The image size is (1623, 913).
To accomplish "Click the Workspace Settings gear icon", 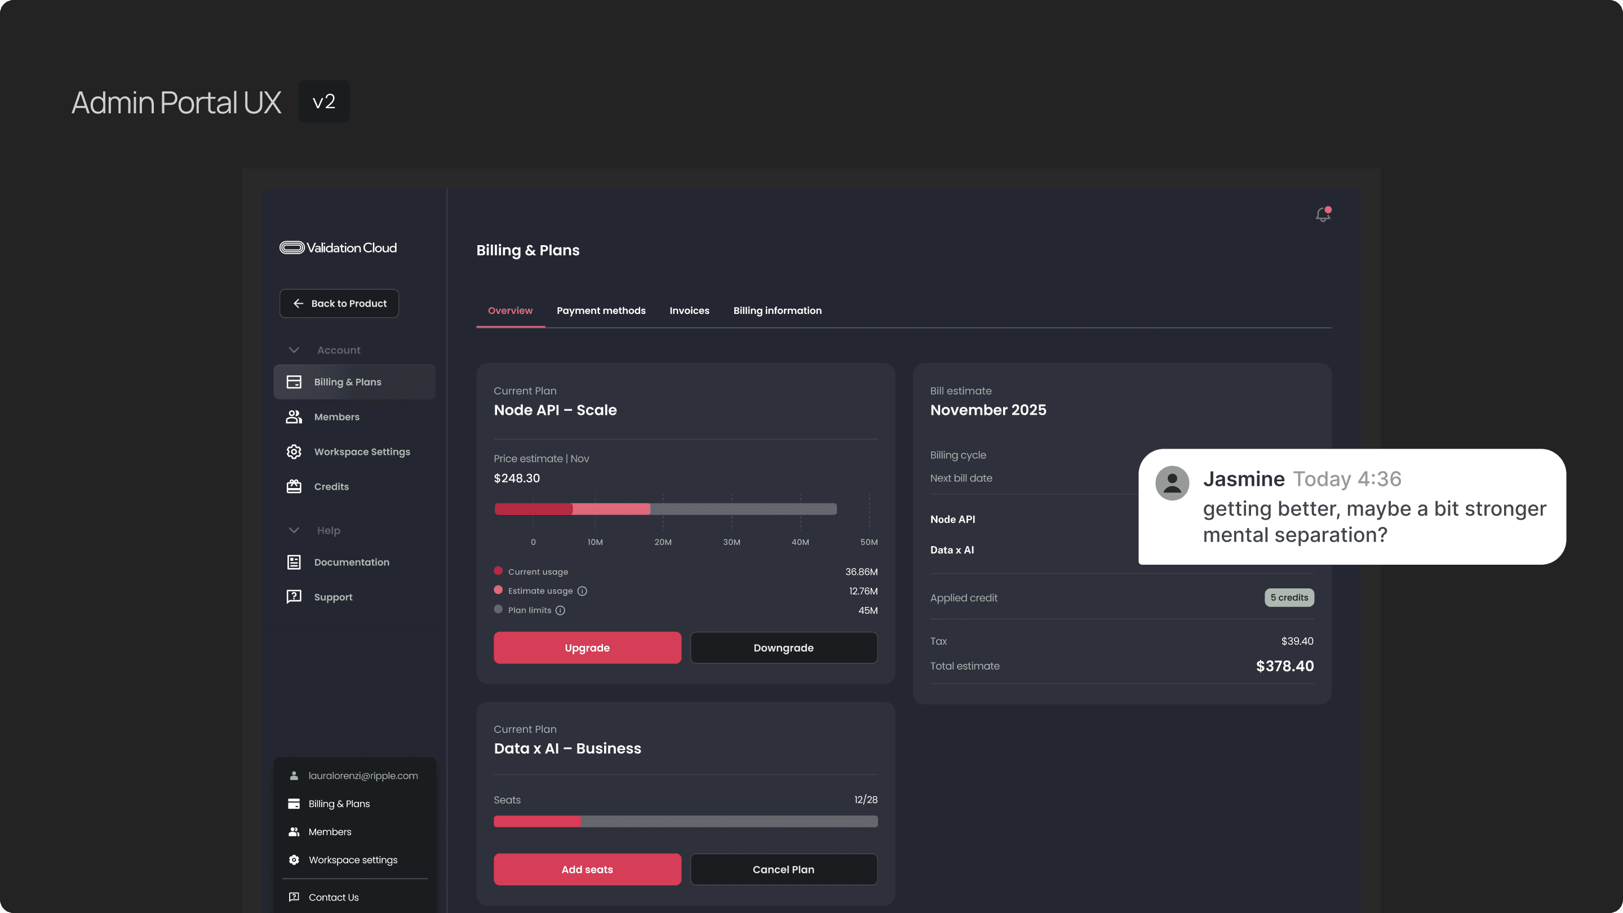I will point(294,452).
